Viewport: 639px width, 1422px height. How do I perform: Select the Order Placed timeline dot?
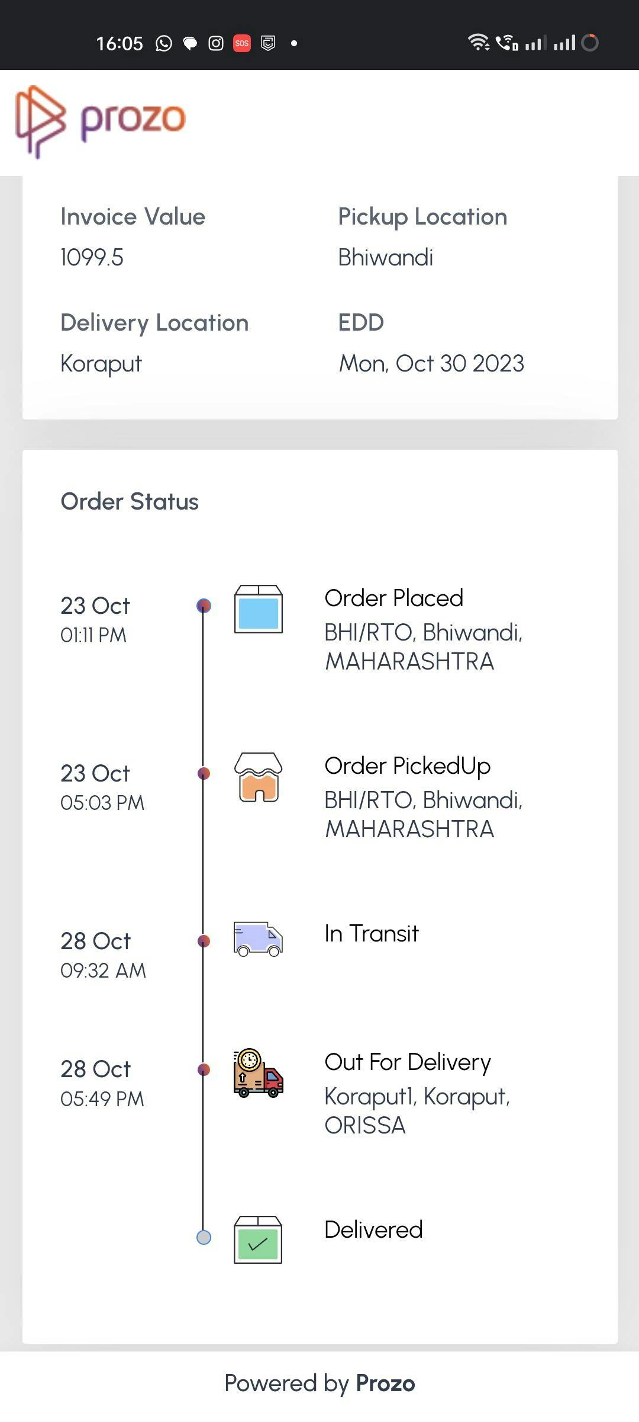coord(204,606)
